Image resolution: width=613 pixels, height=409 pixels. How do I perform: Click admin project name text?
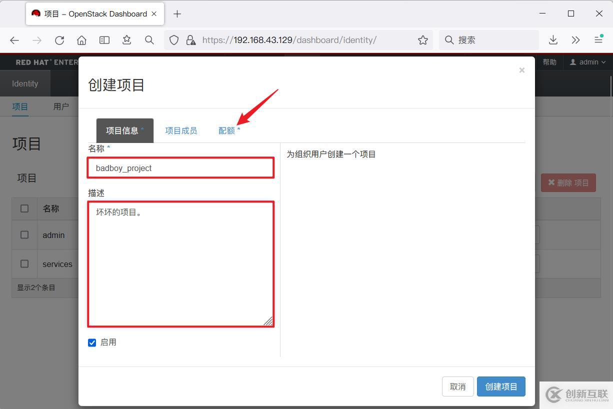[x=53, y=235]
